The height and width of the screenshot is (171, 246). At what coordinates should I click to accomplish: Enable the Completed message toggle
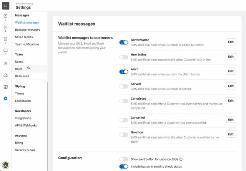(124, 101)
